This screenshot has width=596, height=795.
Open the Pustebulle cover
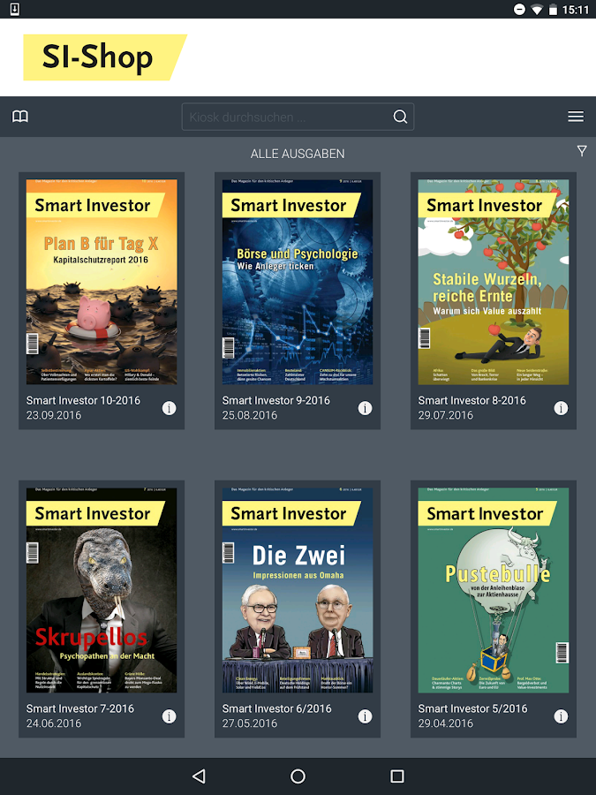tap(493, 590)
